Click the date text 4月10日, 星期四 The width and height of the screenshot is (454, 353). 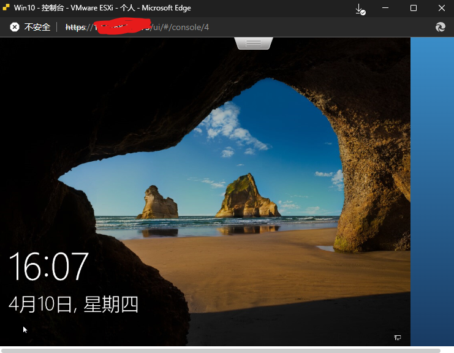[x=74, y=305]
